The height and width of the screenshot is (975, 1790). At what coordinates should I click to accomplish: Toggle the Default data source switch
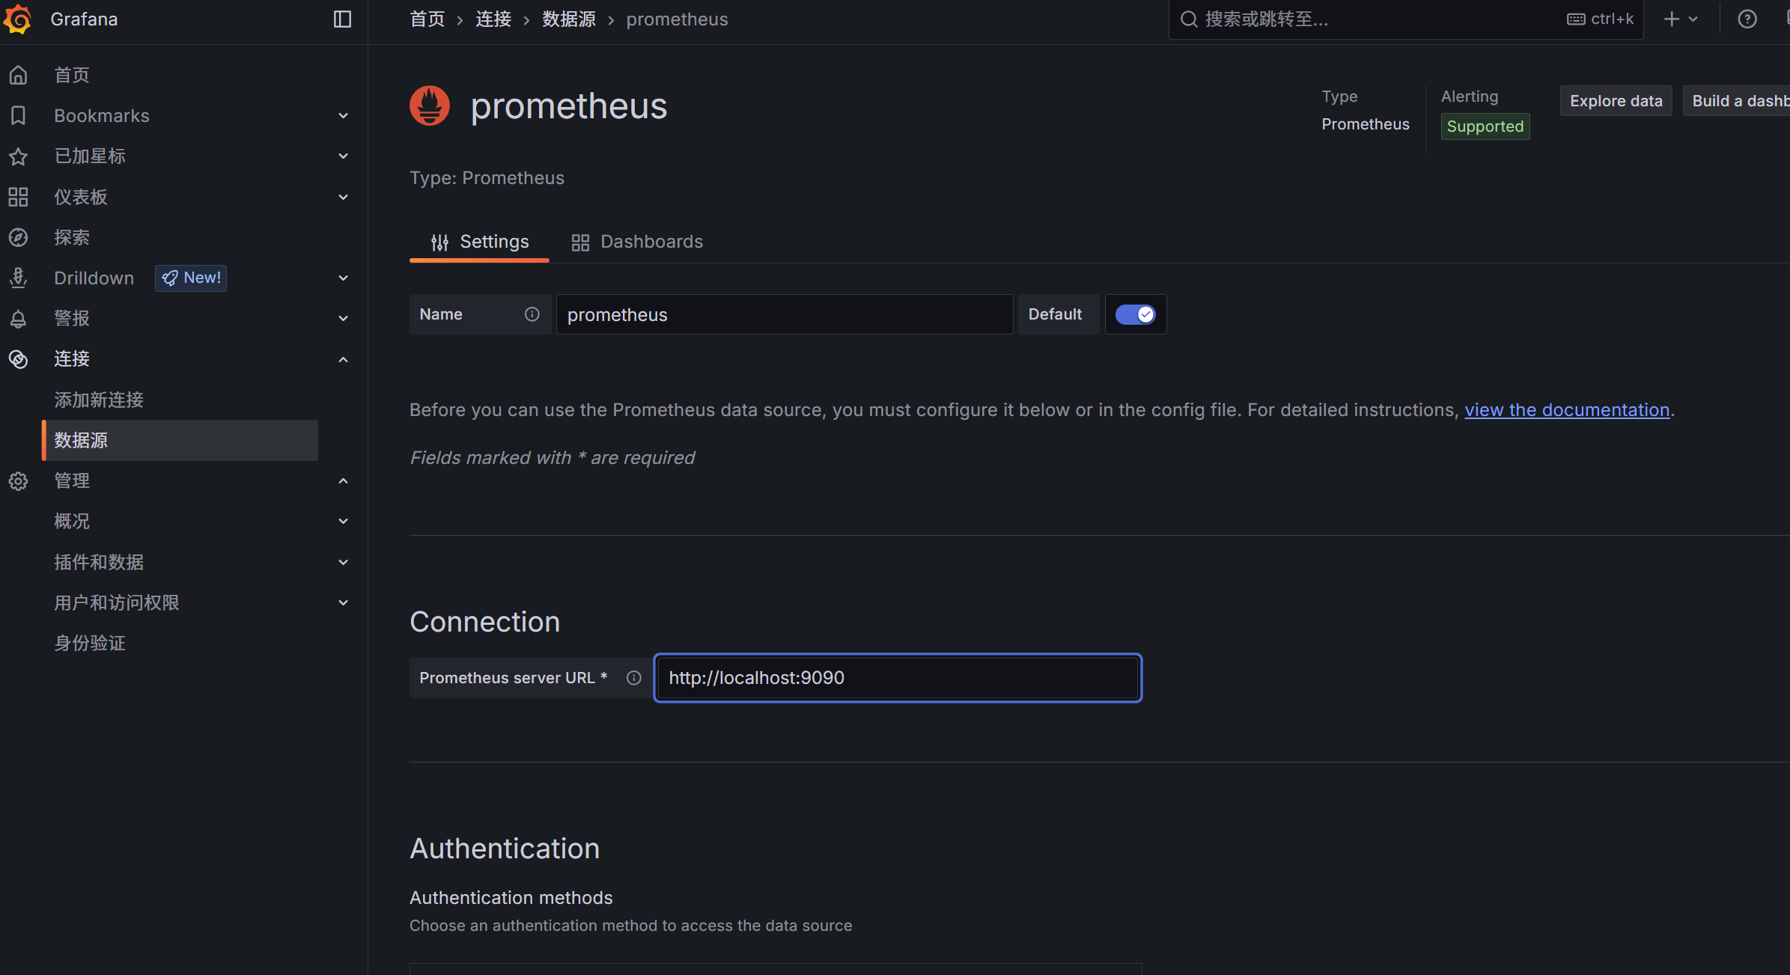1136,314
